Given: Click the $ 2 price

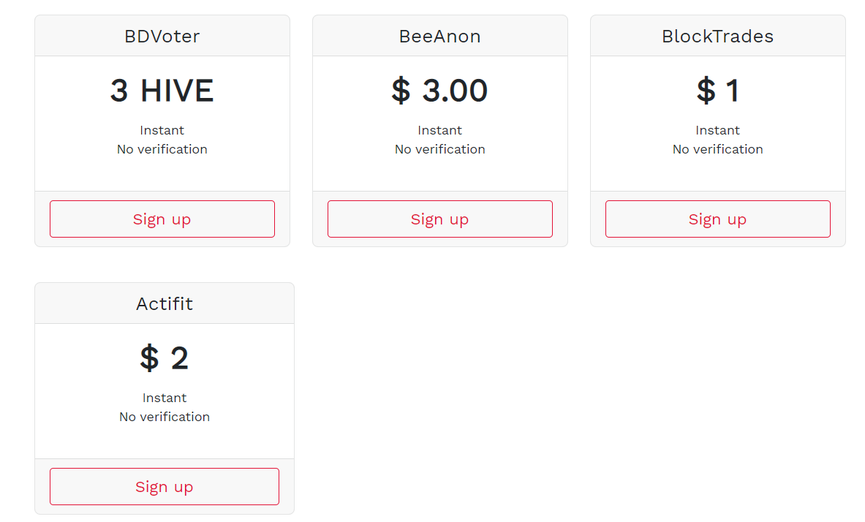Looking at the screenshot, I should coord(165,358).
